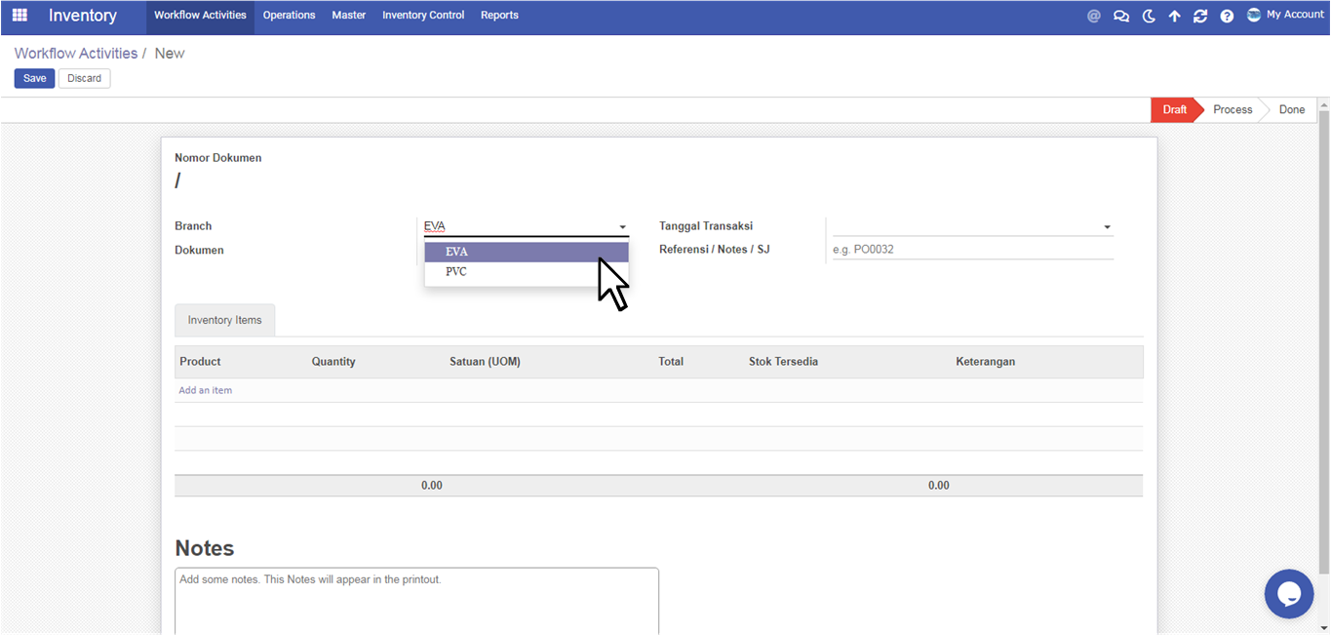The width and height of the screenshot is (1331, 635).
Task: Open the help question mark icon
Action: click(1227, 17)
